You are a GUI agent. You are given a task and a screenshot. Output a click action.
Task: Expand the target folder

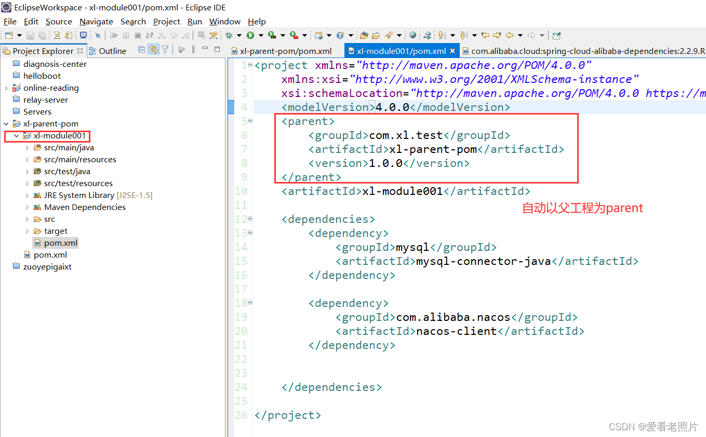tap(26, 231)
